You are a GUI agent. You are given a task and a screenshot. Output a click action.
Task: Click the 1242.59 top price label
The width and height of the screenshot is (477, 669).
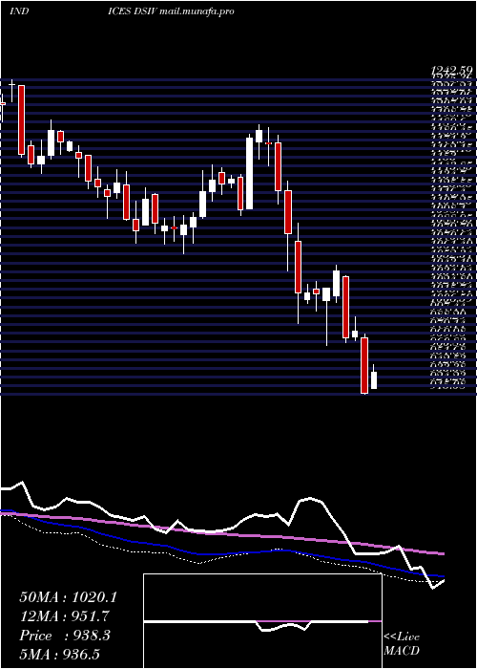pyautogui.click(x=451, y=69)
